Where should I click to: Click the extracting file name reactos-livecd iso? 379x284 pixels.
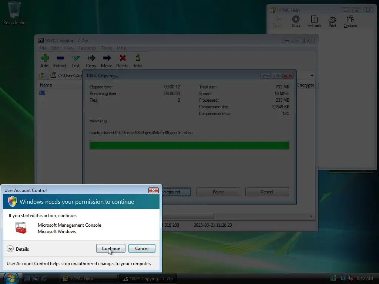click(141, 133)
